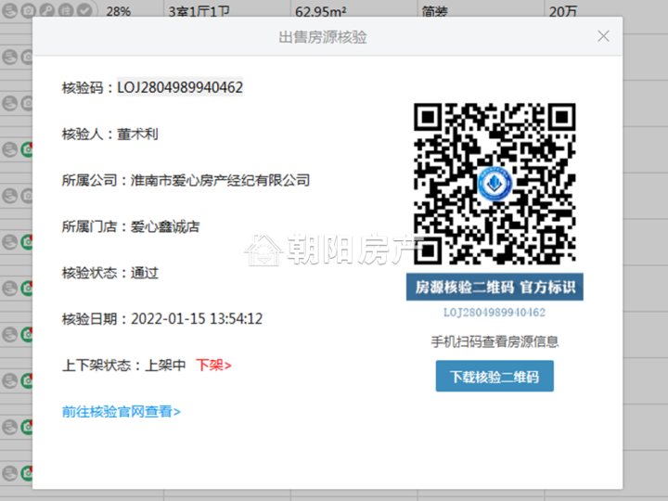Click the small code under the QR banner
The width and height of the screenshot is (668, 501).
[x=495, y=313]
